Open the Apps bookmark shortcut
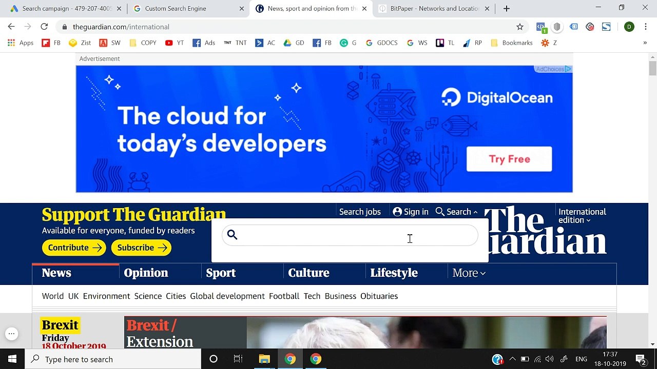 point(21,43)
